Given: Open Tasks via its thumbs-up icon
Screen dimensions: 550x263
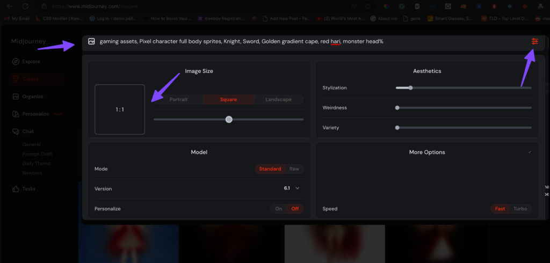Looking at the screenshot, I should pos(16,189).
